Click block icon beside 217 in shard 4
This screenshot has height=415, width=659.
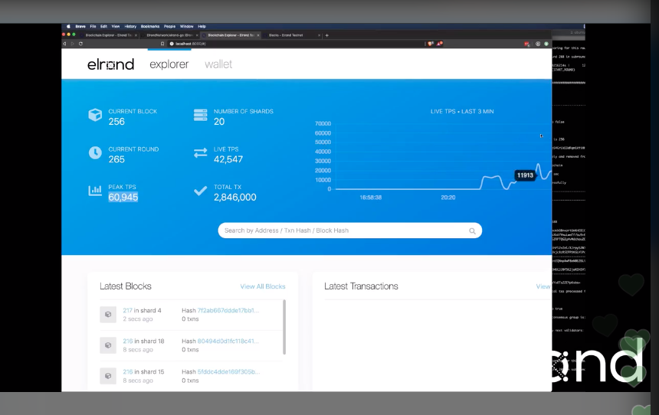point(108,314)
